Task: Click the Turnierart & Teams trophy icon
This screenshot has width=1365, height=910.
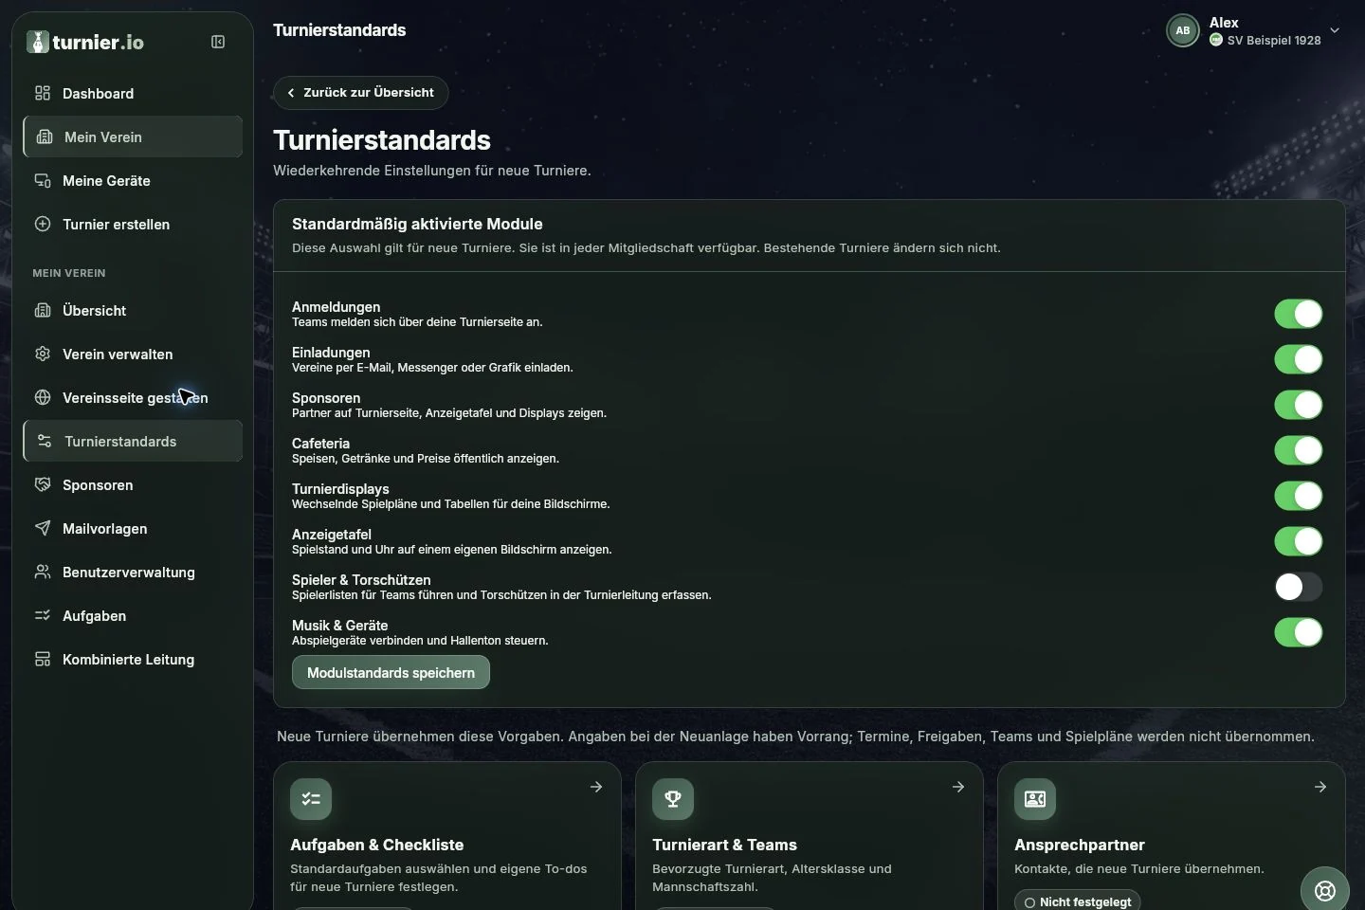Action: point(673,799)
